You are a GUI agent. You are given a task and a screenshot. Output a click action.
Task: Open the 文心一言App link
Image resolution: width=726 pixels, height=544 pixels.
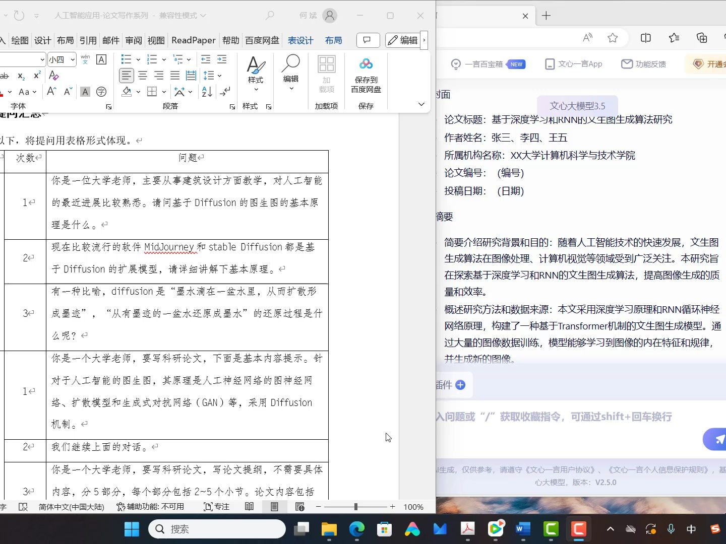(574, 64)
